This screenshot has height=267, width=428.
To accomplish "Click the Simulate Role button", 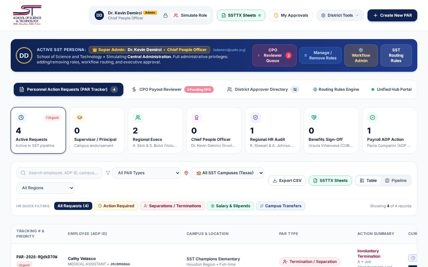I will 190,15.
